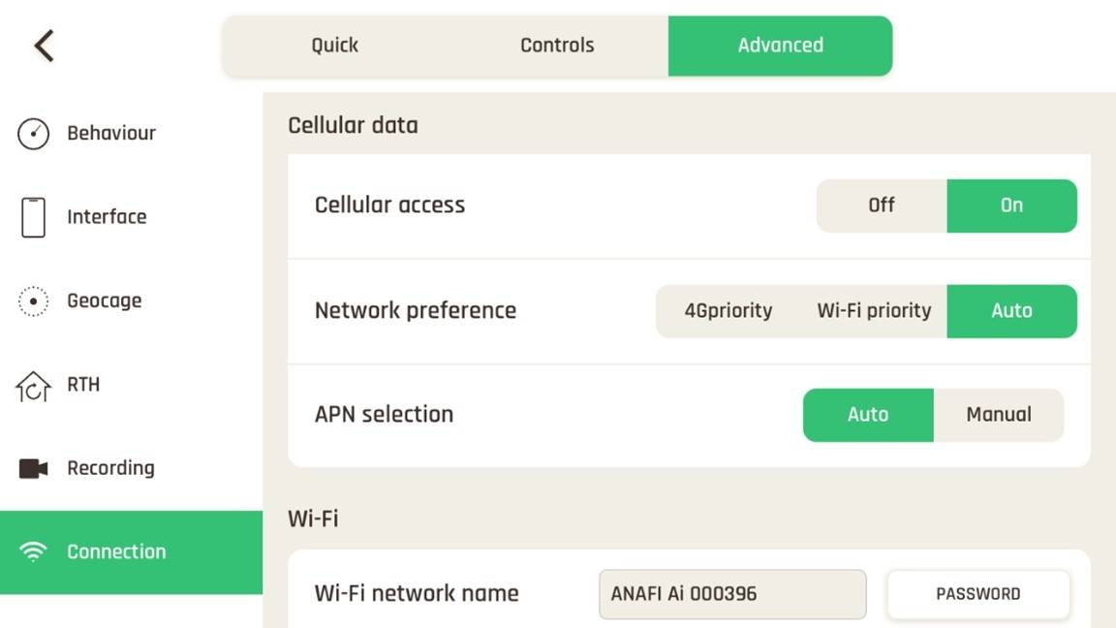
Task: Click the Interface phone icon
Action: coord(33,217)
